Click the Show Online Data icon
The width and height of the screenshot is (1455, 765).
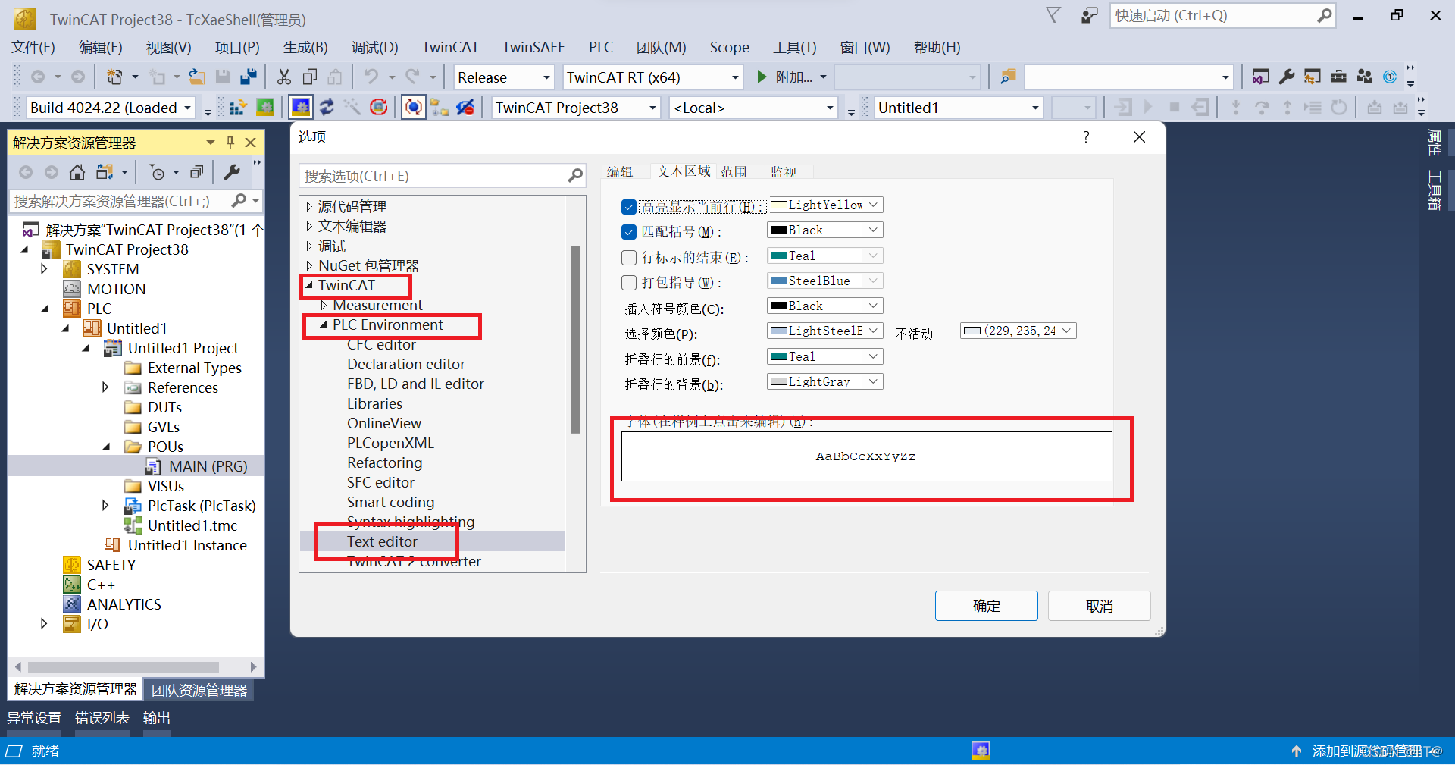[x=413, y=108]
